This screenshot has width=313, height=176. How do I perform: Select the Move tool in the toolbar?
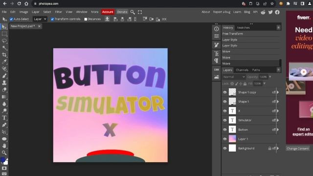coord(4,27)
